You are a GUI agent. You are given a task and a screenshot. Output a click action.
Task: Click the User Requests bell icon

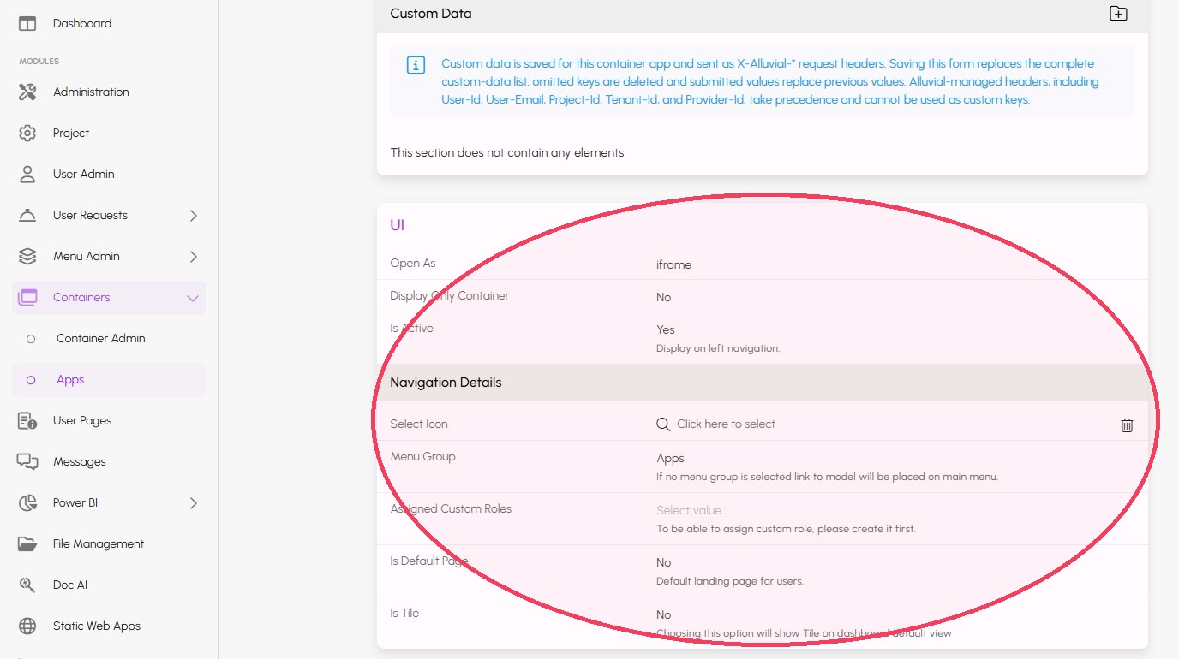coord(27,215)
